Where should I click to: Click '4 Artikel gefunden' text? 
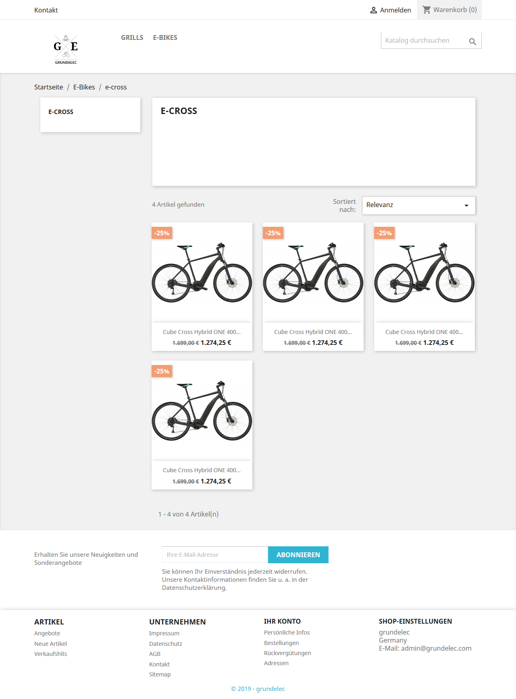point(178,205)
